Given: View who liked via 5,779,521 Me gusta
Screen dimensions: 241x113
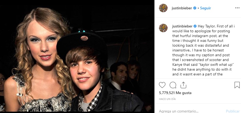Looking at the screenshot, I should coord(175,93).
